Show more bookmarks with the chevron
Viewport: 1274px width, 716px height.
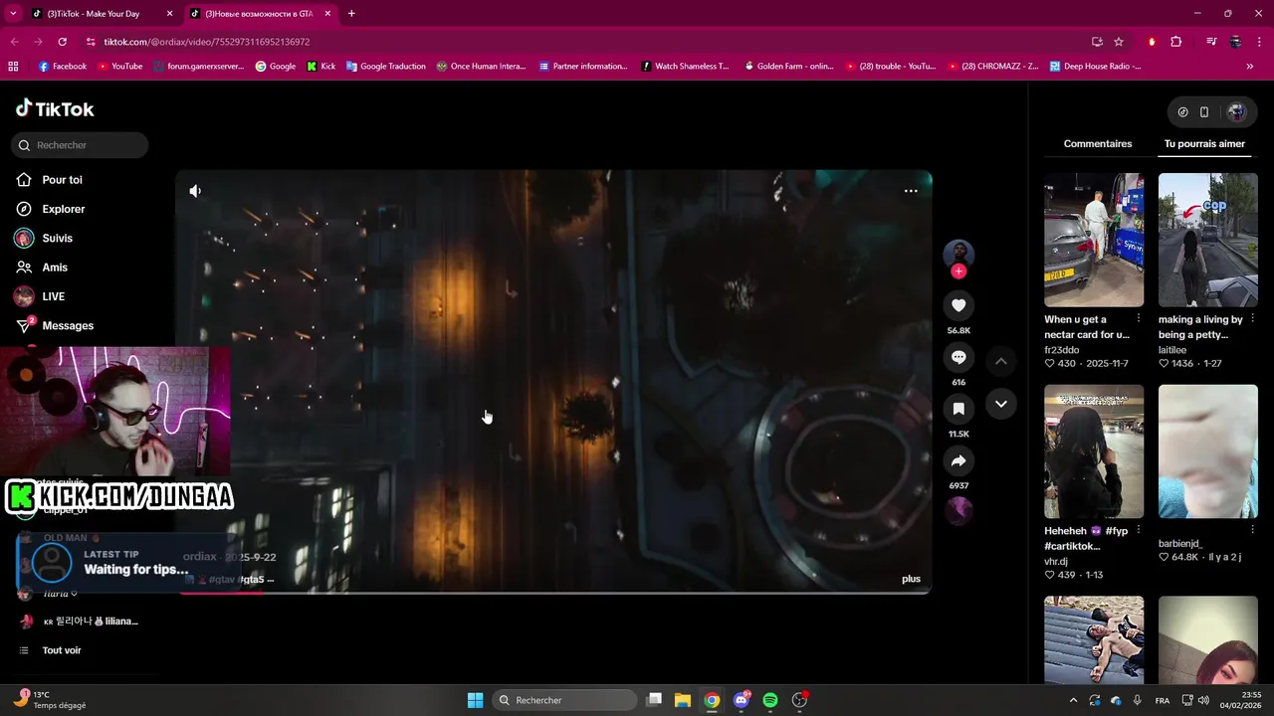[x=1250, y=67]
